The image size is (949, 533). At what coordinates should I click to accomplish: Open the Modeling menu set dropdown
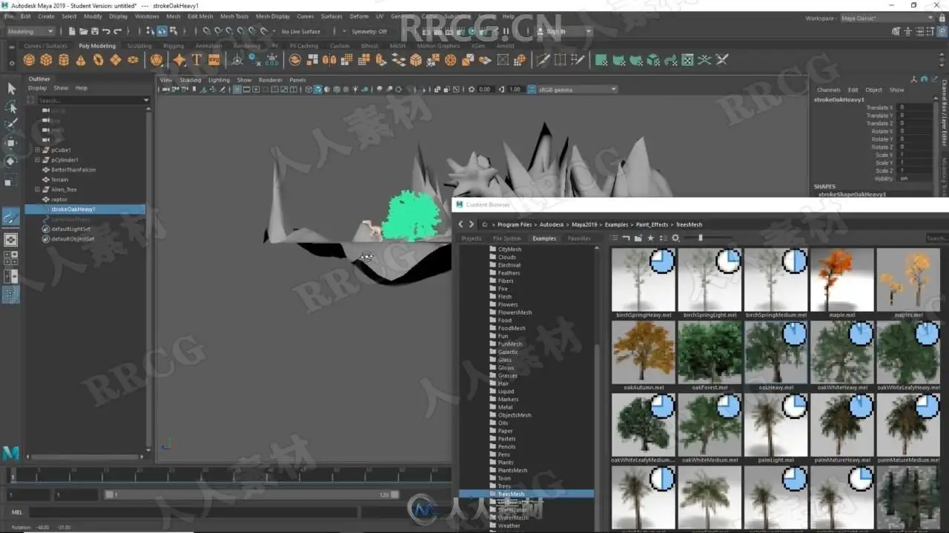pos(30,32)
